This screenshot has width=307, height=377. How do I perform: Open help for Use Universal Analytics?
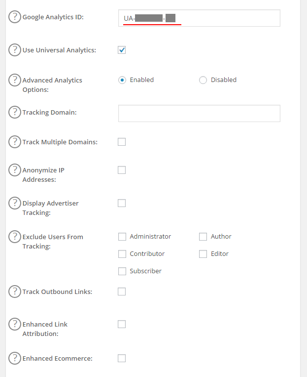click(x=15, y=50)
